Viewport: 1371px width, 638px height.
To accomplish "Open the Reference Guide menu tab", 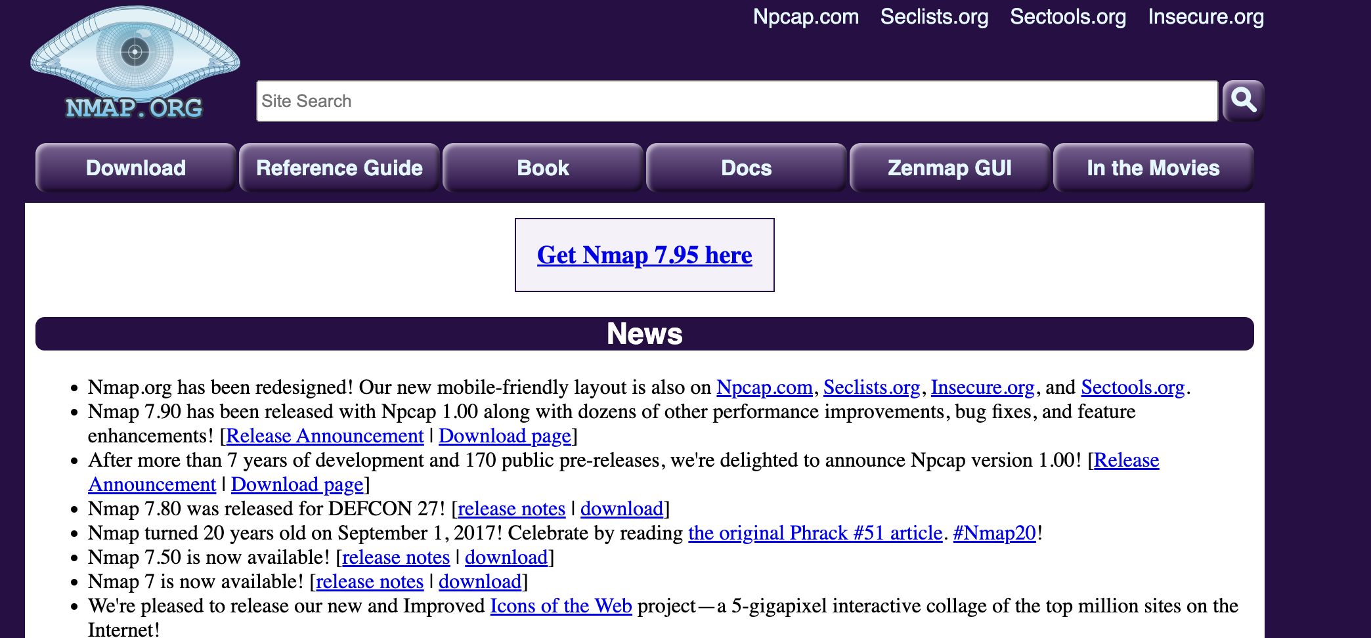I will (339, 168).
